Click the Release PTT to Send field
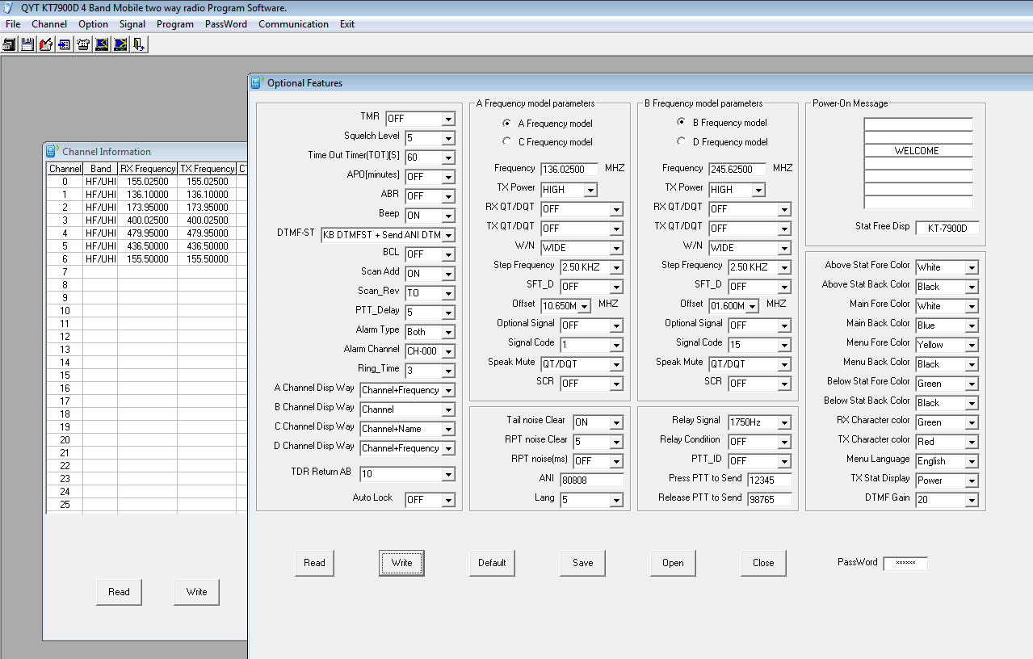This screenshot has height=659, width=1033. pos(769,499)
